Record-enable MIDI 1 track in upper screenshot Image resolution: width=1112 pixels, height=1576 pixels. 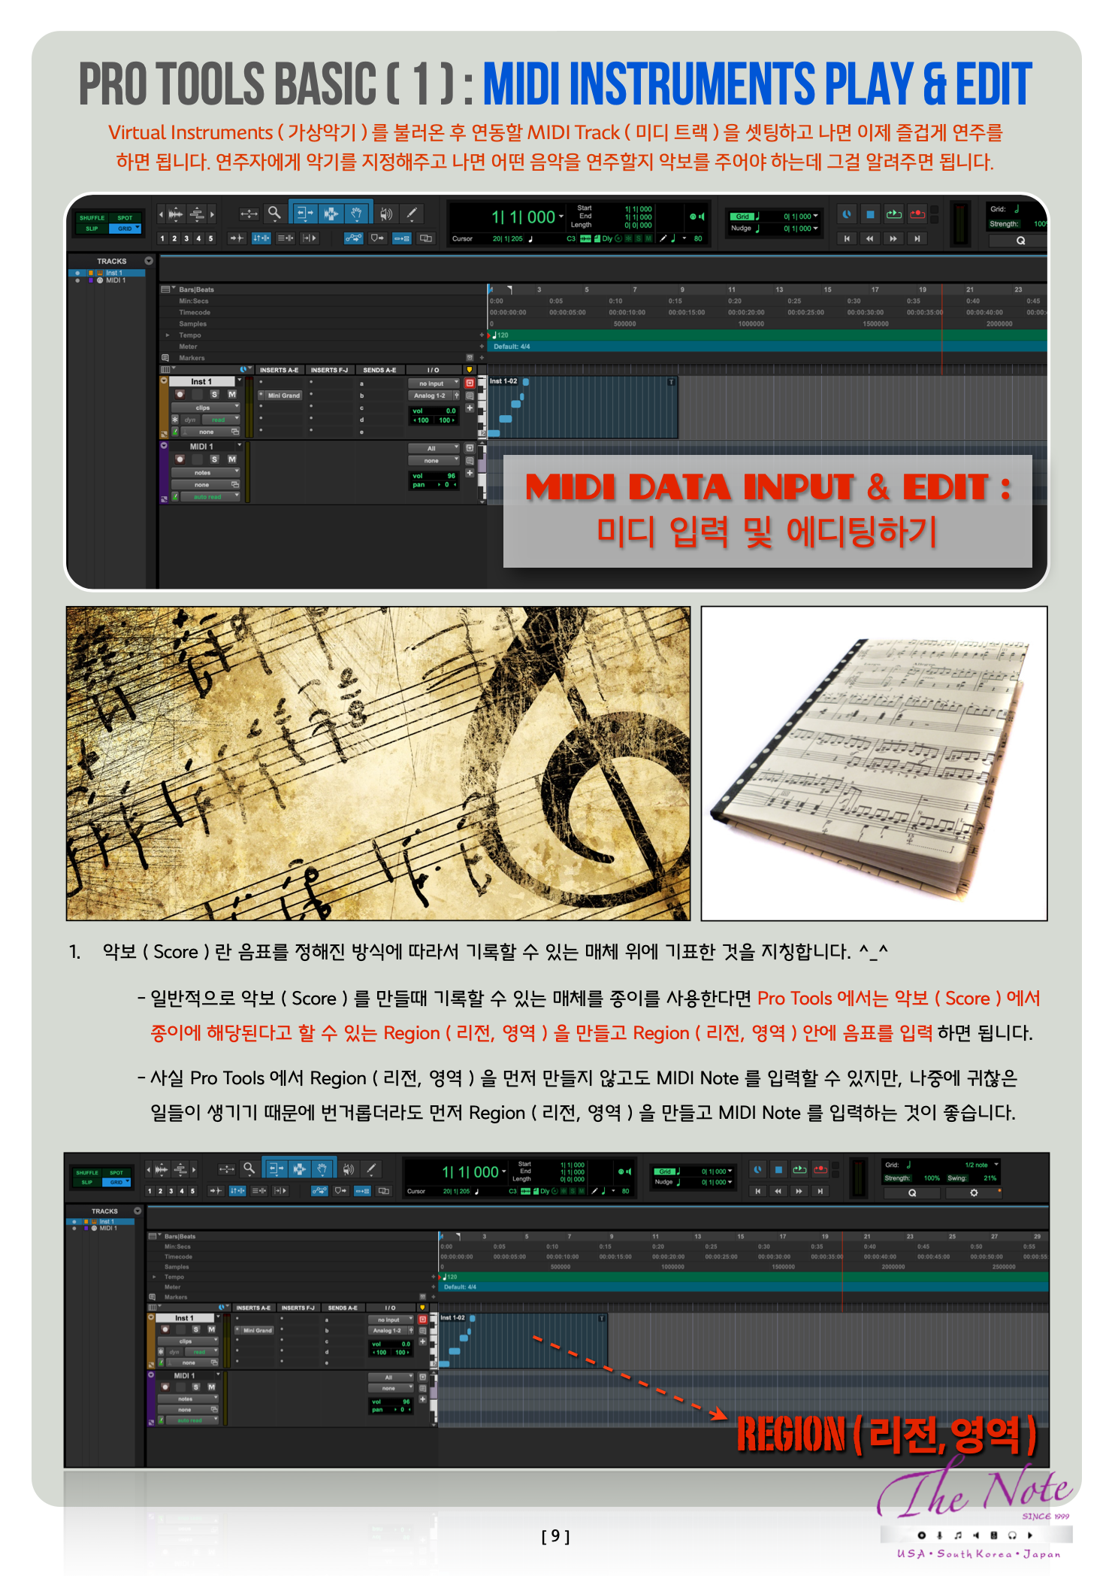click(x=180, y=459)
